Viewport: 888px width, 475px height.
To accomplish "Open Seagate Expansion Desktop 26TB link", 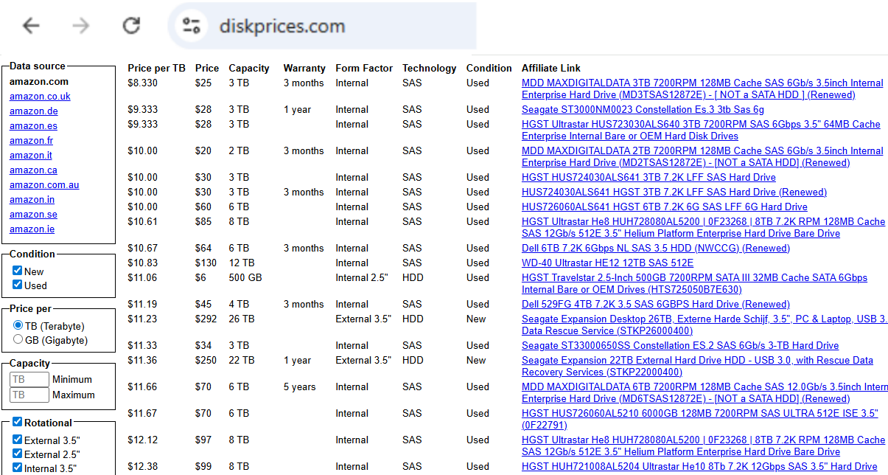I will tap(705, 325).
